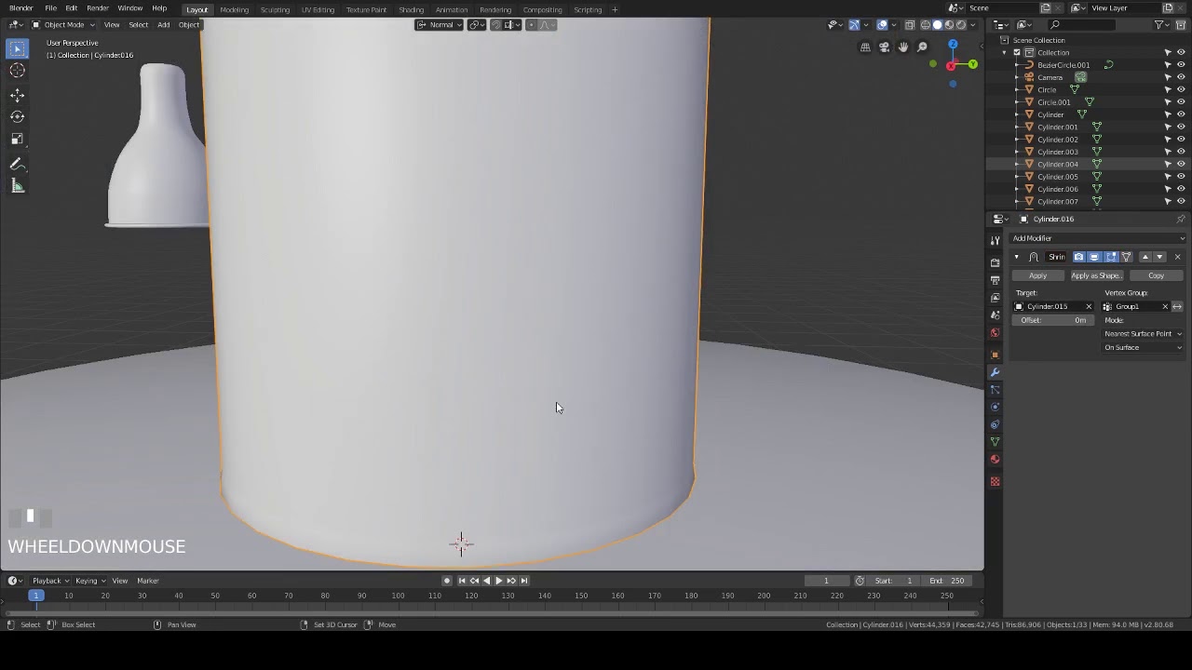Open Object Data properties triangle icon
Screen dimensions: 1192x670
coord(995,442)
